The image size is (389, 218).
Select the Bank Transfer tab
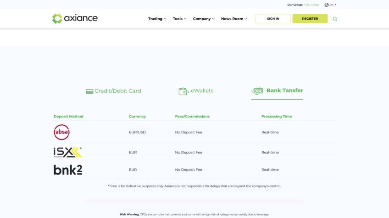coord(284,90)
